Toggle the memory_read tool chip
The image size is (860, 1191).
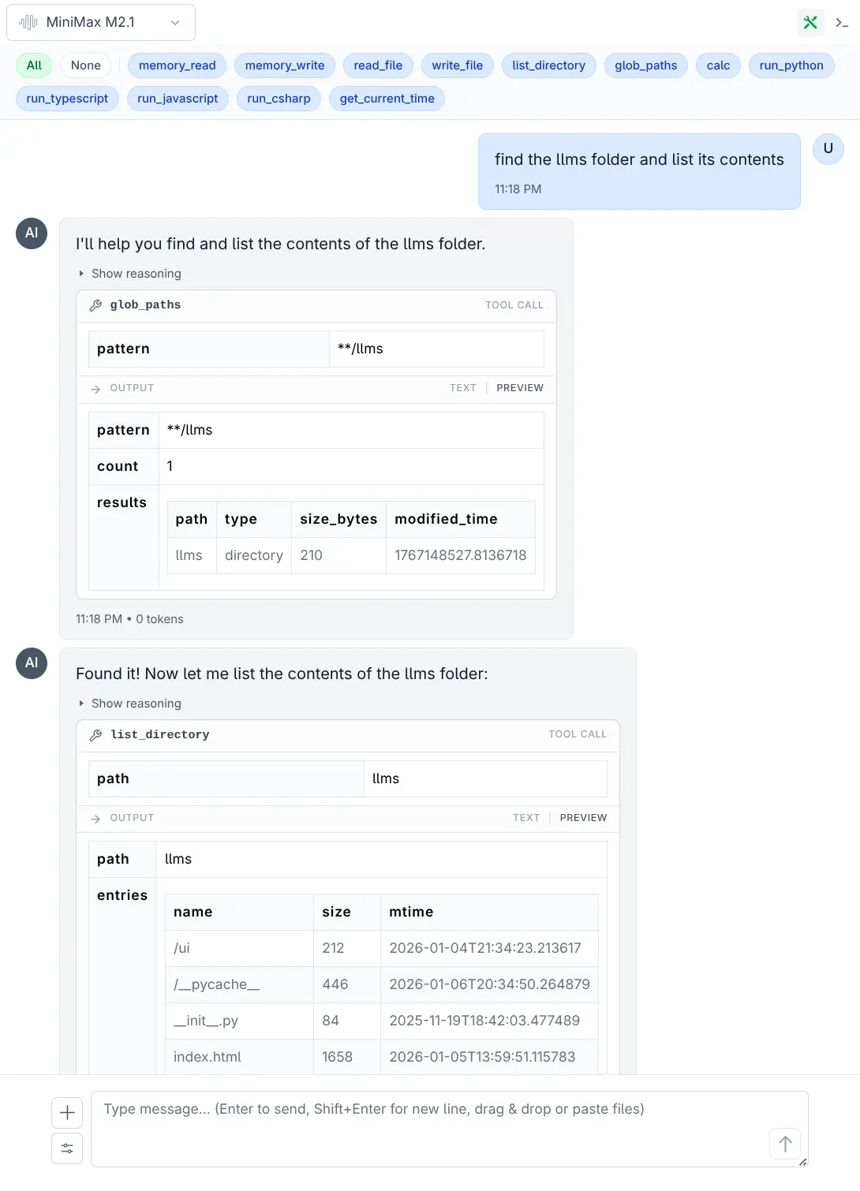(177, 65)
